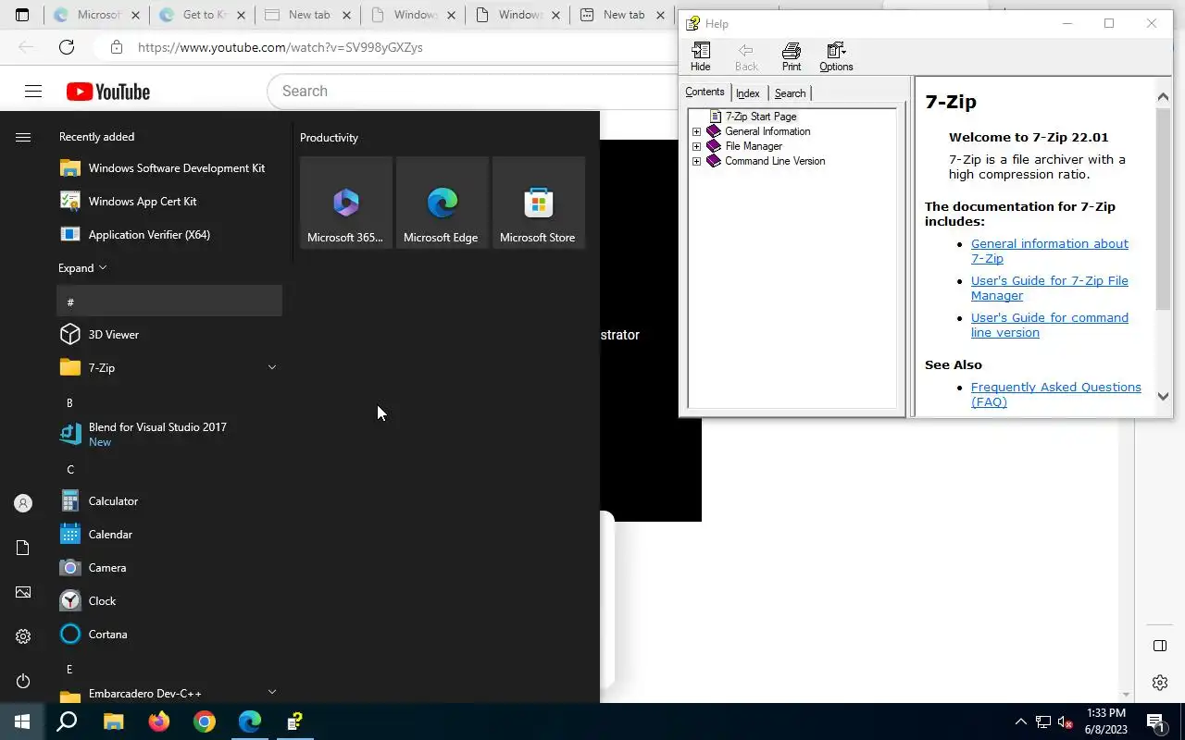The image size is (1185, 740).
Task: Open Windows Software Development Kit folder
Action: pos(170,168)
